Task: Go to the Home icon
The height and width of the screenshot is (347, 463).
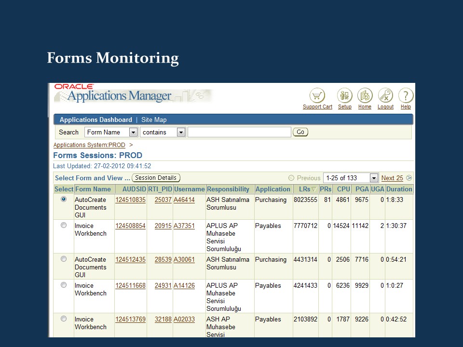Action: click(365, 95)
